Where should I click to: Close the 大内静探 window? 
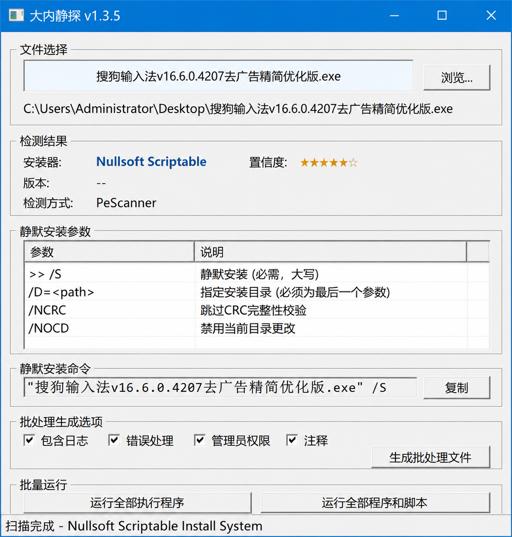coord(491,16)
